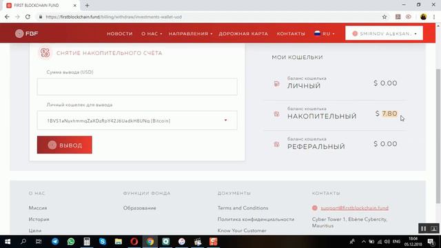This screenshot has height=248, width=441.
Task: Switch to Chrome in taskbar
Action: (x=150, y=242)
